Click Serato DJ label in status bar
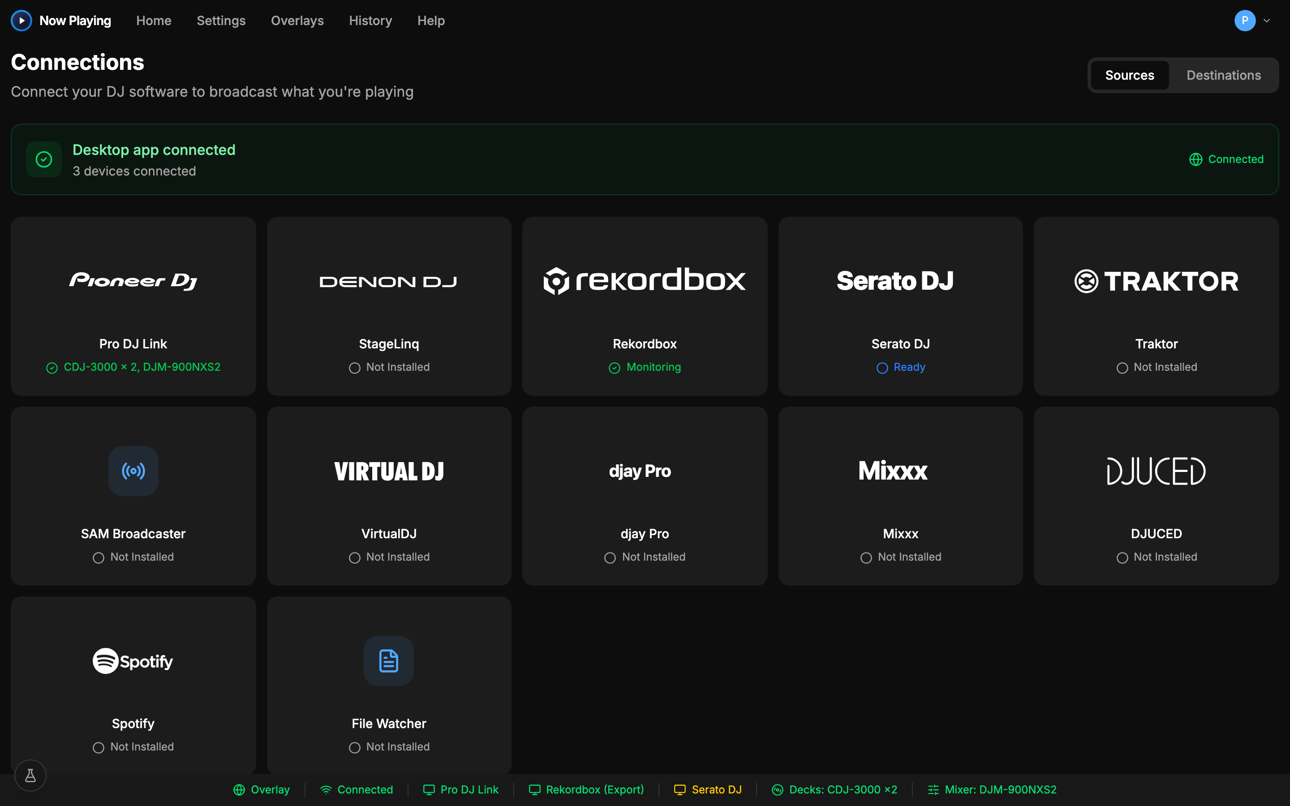This screenshot has width=1290, height=806. pyautogui.click(x=716, y=789)
